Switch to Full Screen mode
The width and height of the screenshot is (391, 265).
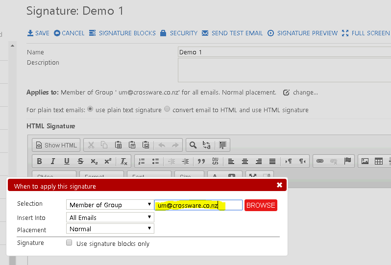click(x=366, y=33)
